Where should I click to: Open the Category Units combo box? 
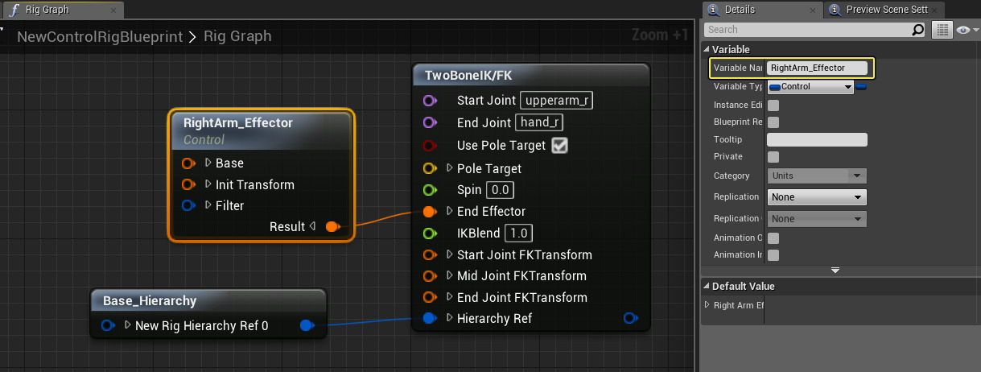click(x=817, y=176)
